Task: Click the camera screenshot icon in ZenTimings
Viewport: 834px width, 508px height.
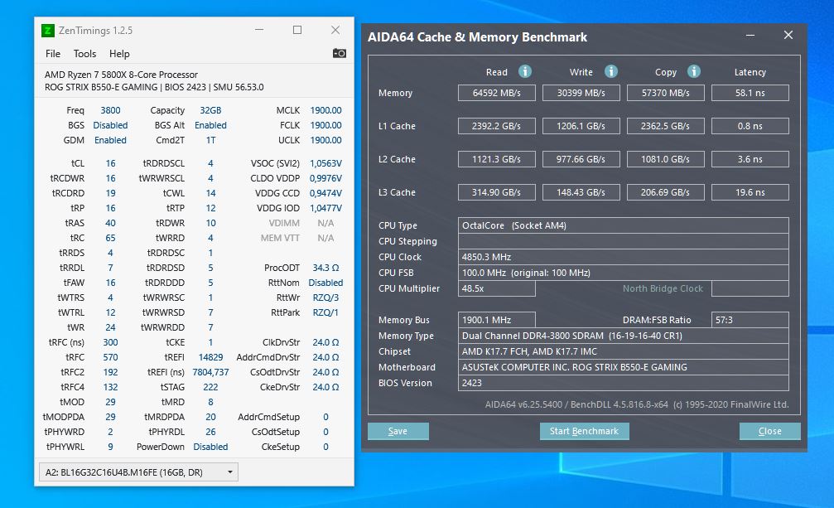Action: pos(339,53)
